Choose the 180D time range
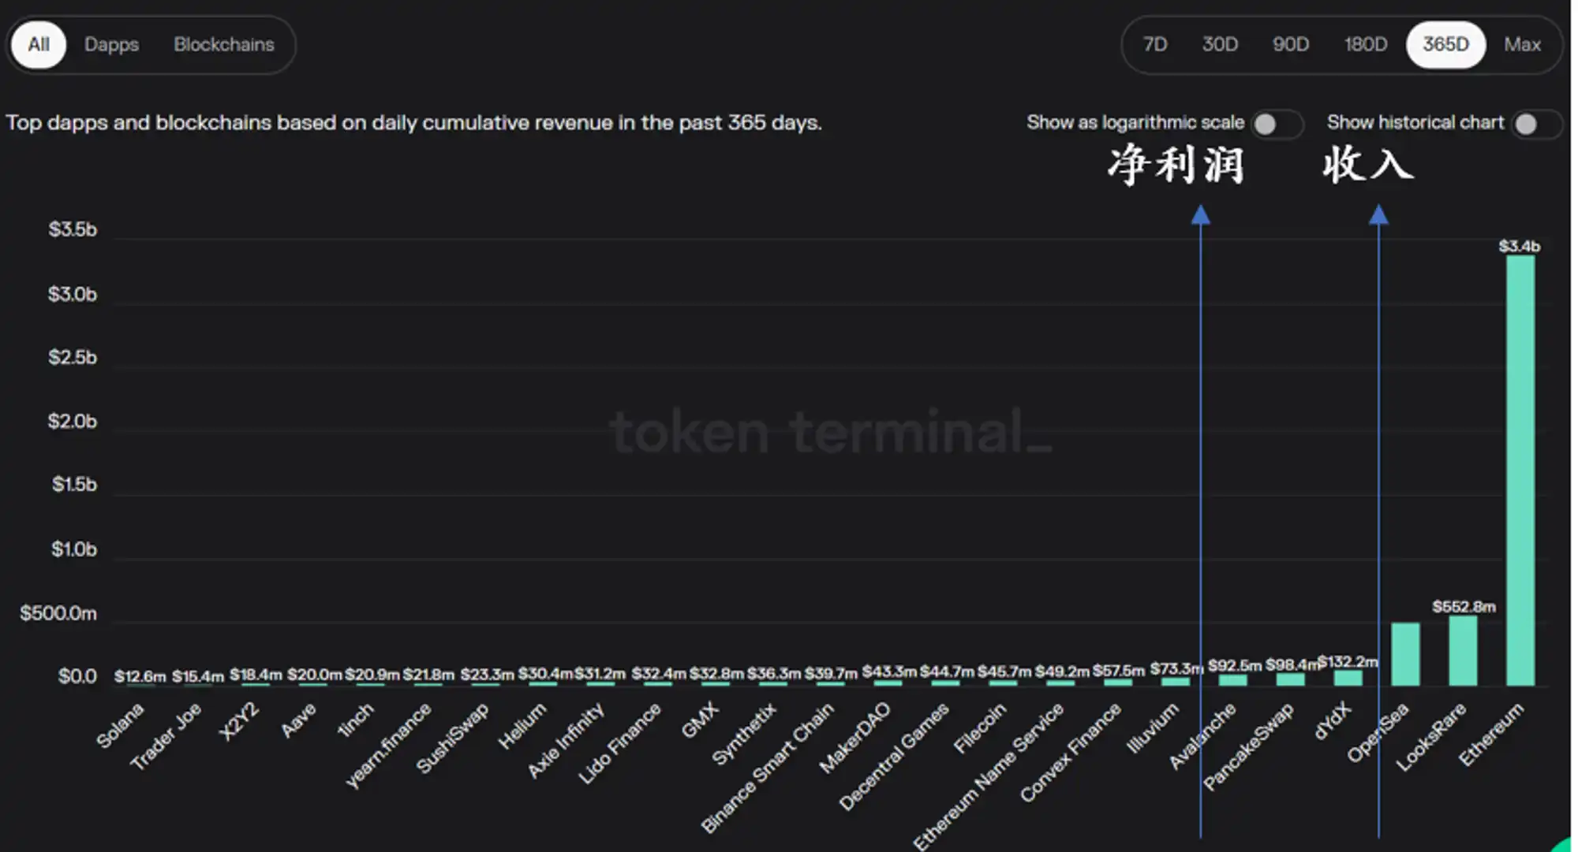1578x852 pixels. [x=1366, y=45]
